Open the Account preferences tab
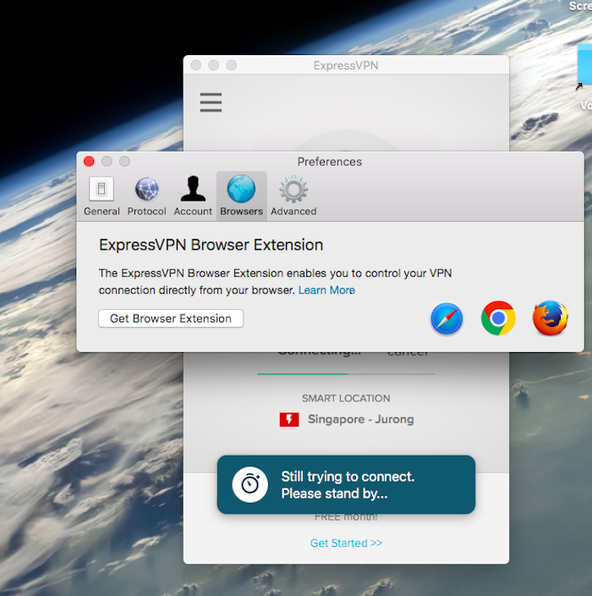Viewport: 592px width, 596px height. [193, 196]
